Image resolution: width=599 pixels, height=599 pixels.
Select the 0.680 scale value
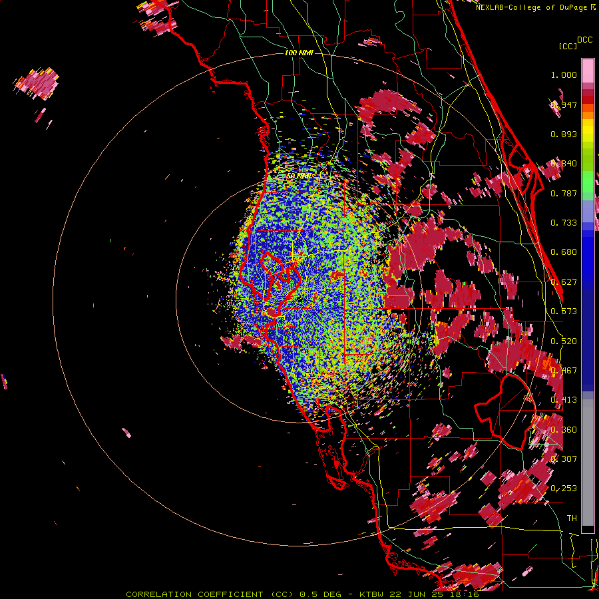click(564, 252)
